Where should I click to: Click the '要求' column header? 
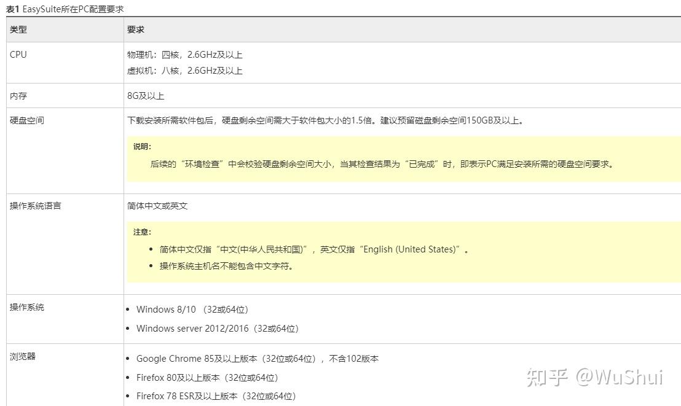(135, 29)
